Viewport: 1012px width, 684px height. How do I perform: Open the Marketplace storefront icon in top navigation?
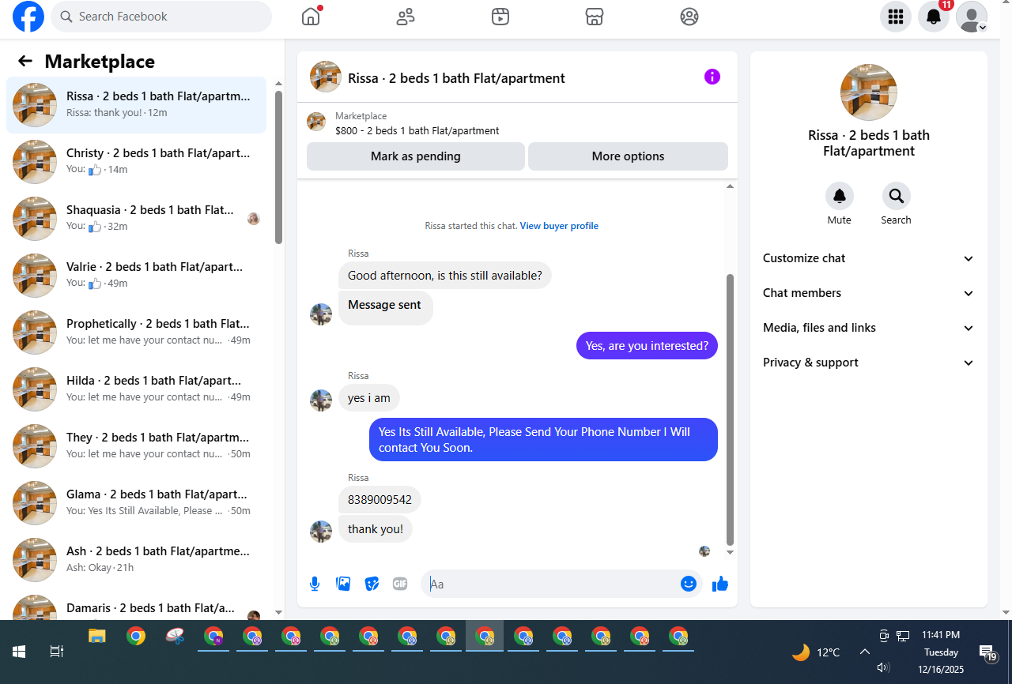coord(595,17)
